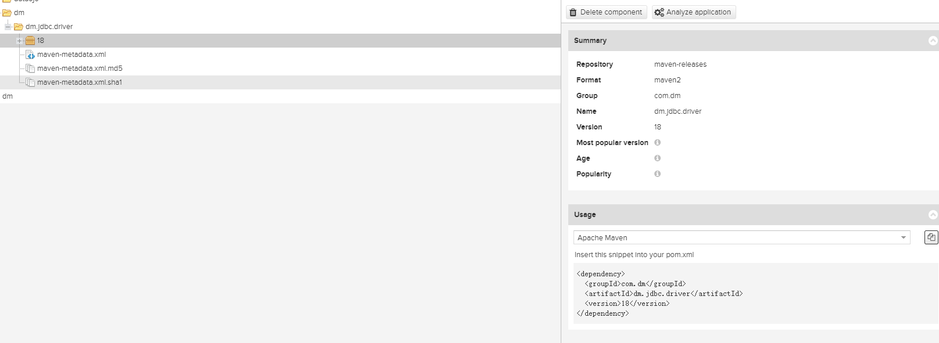The height and width of the screenshot is (343, 939).
Task: Click the Delete component button
Action: click(606, 12)
